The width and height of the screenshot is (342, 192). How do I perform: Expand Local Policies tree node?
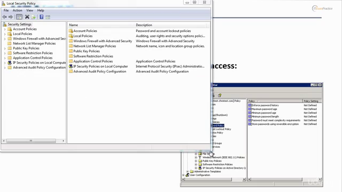click(x=5, y=34)
